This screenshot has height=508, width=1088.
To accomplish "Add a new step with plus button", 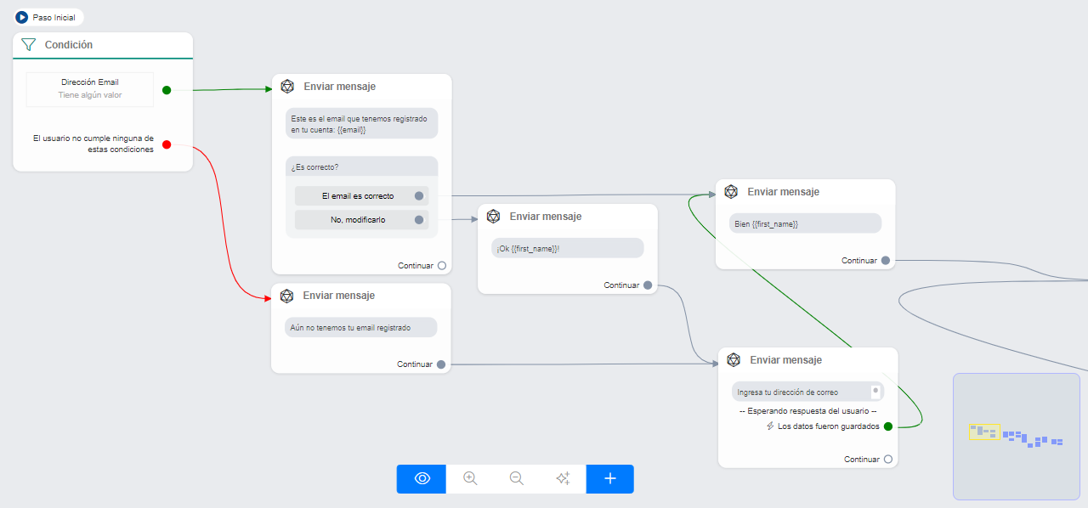I will (609, 479).
